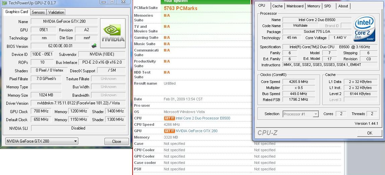Open the Memory tab in CPU-Z

pos(314,6)
